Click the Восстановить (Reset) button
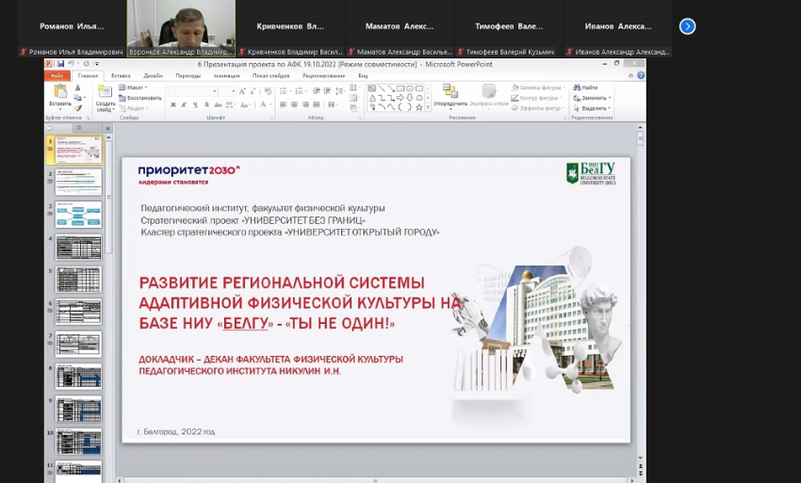The image size is (801, 483). coord(141,98)
